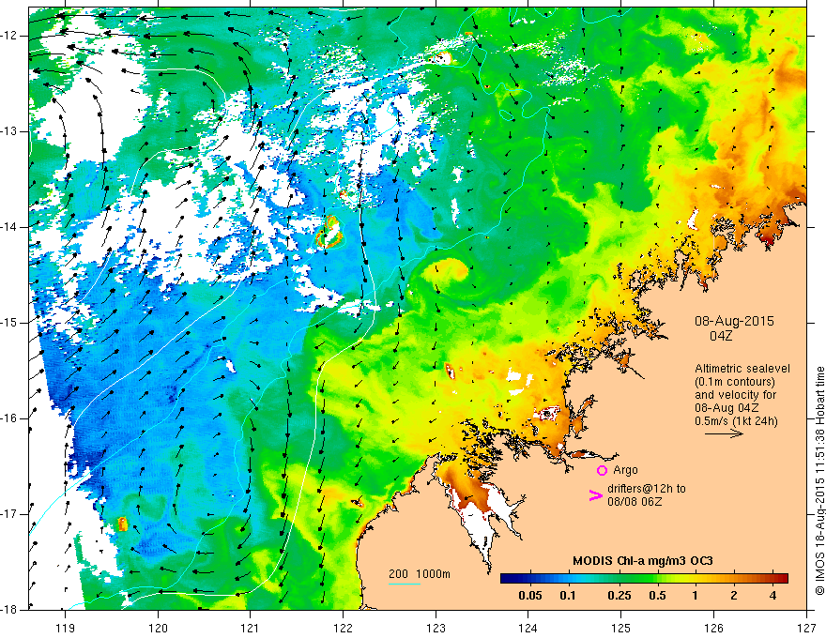This screenshot has width=826, height=638.
Task: Click the velocity scale reference arrow
Action: pyautogui.click(x=724, y=433)
